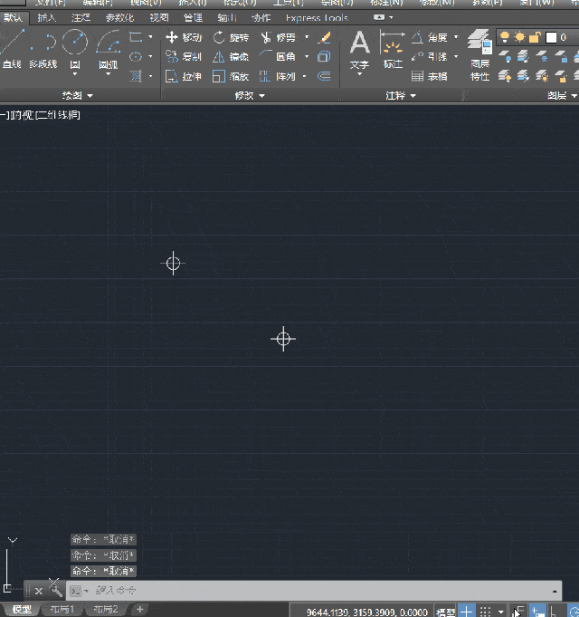Use the 修剪 (Trim) tool
Image resolution: width=579 pixels, height=617 pixels.
coord(278,37)
